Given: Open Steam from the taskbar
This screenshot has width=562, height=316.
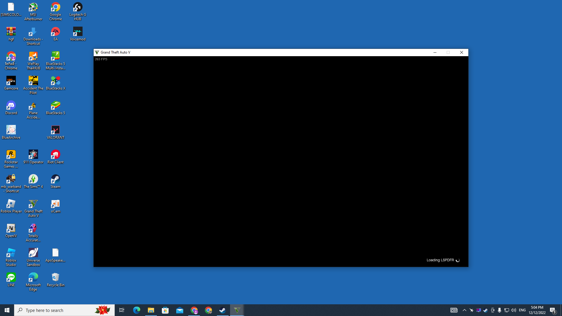Looking at the screenshot, I should click(x=222, y=310).
